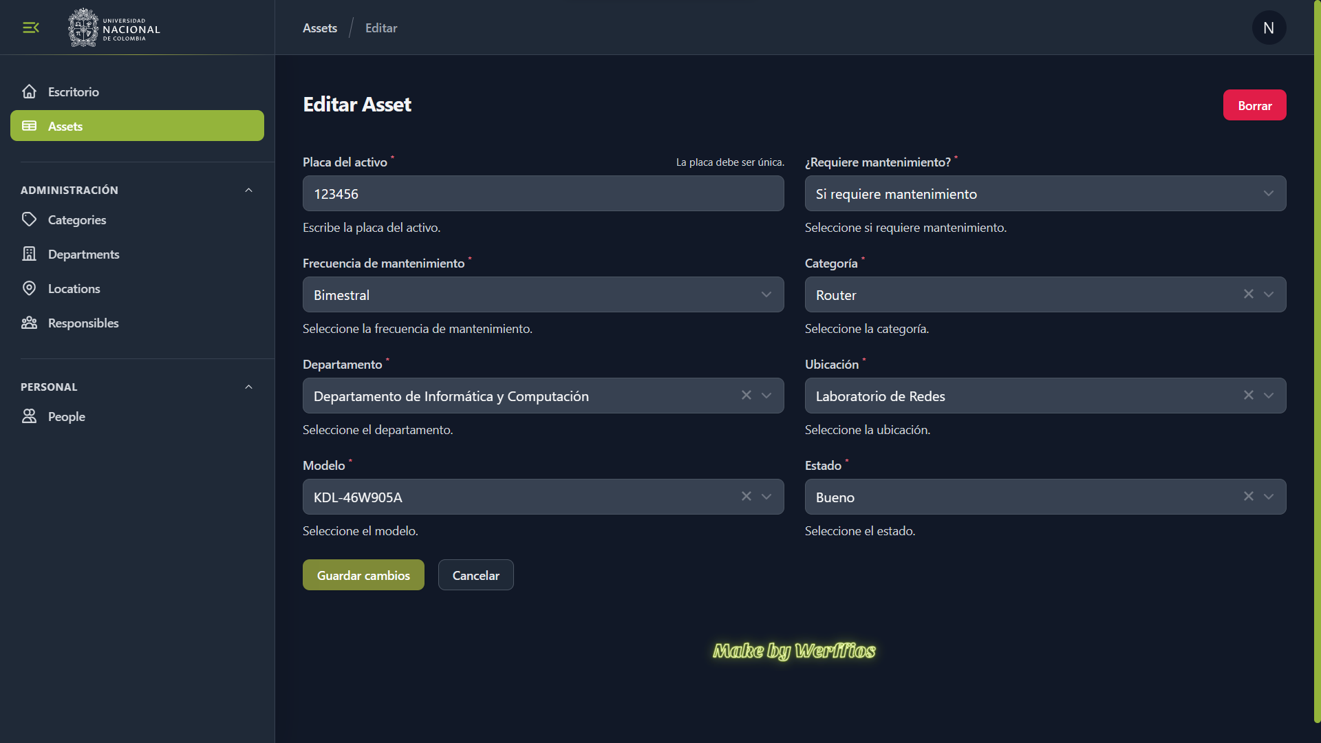Clear the Router category selection
Screen dimensions: 1321x743
point(1248,294)
